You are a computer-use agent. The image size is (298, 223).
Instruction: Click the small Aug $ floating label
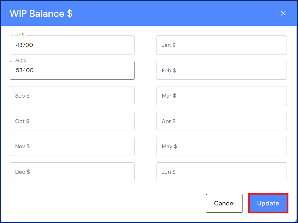pos(21,60)
